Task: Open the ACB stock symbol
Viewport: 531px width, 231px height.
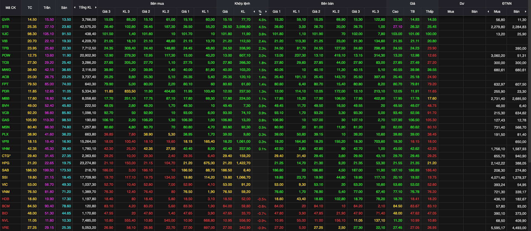Action: pyautogui.click(x=5, y=77)
